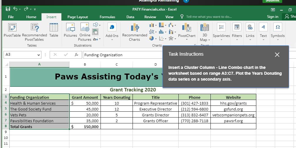Click the Tell me what you want field
296x148 pixels.
point(209,17)
